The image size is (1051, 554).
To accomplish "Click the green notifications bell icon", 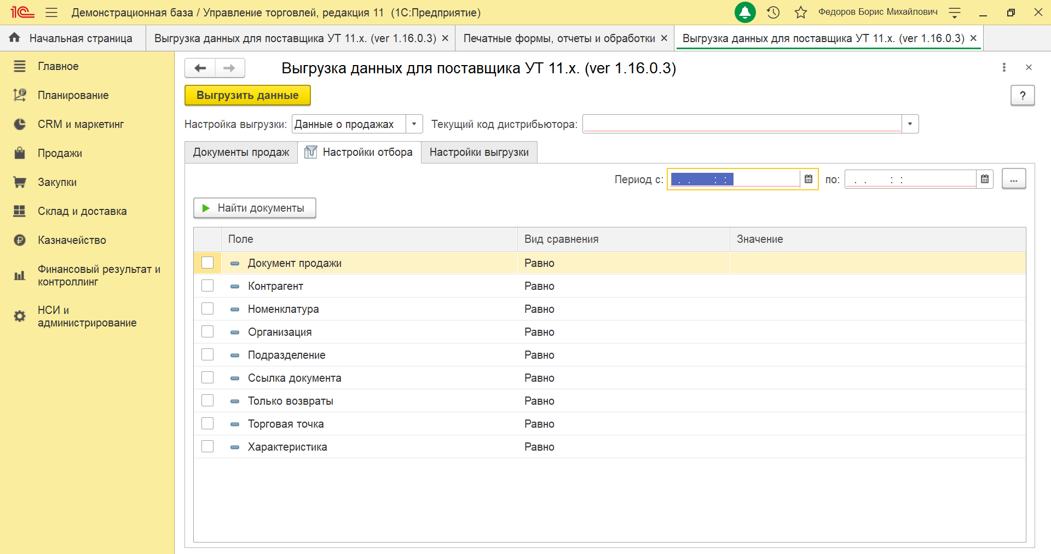I will [745, 12].
